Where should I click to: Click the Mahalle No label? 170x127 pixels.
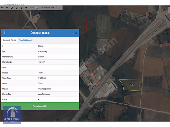click(x=7, y=62)
